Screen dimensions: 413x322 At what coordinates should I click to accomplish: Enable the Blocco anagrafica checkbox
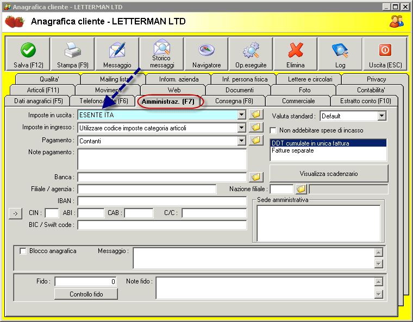23,251
